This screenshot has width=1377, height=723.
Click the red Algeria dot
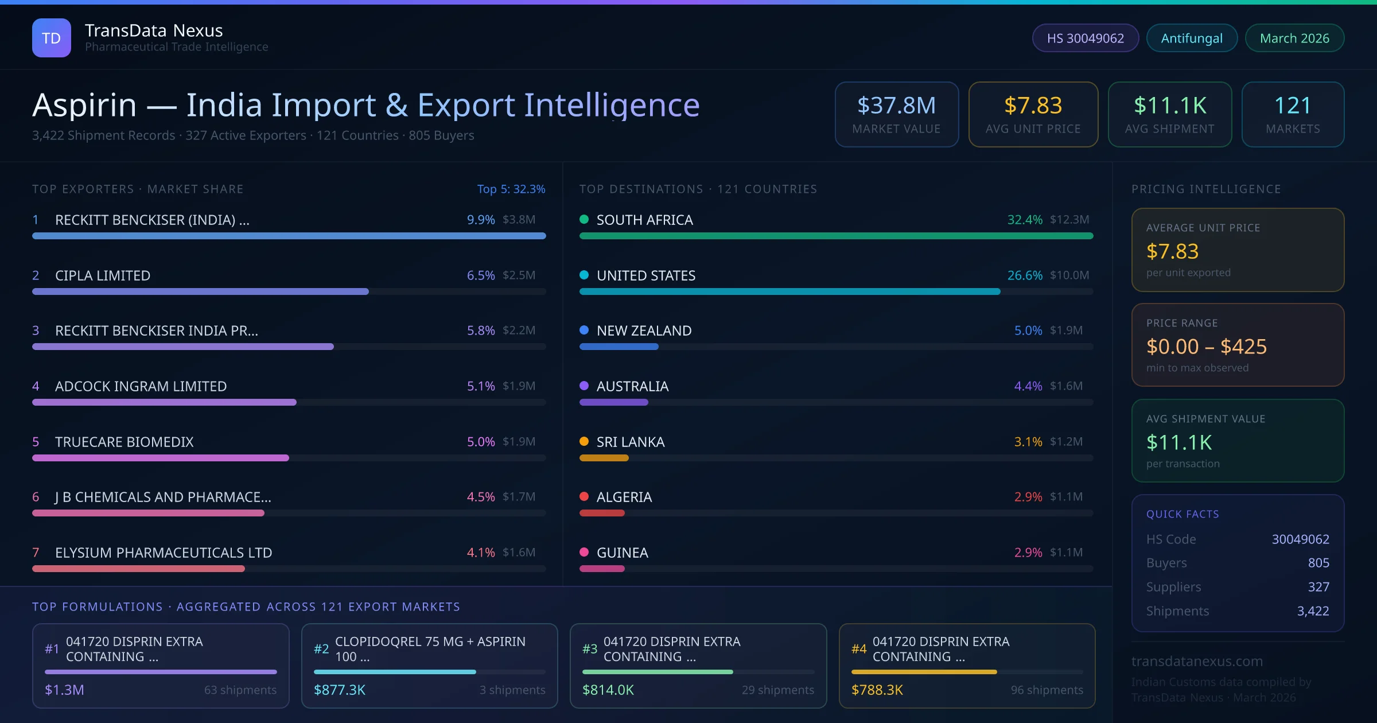click(584, 496)
